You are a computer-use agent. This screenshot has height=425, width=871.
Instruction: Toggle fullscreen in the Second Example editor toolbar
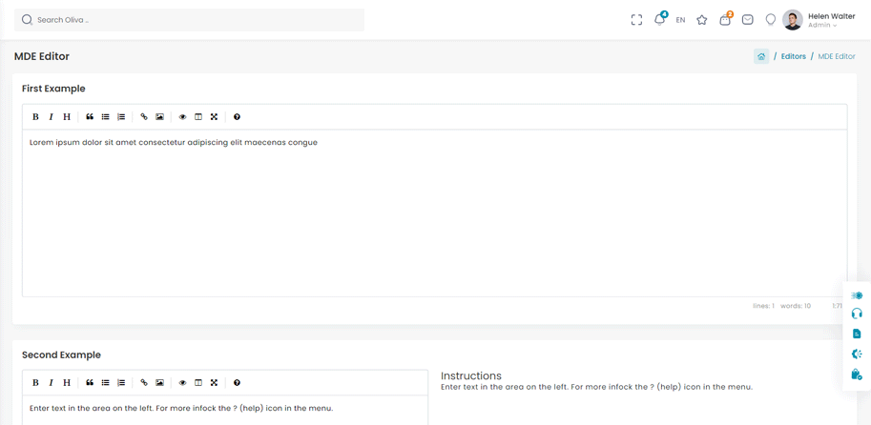point(214,383)
